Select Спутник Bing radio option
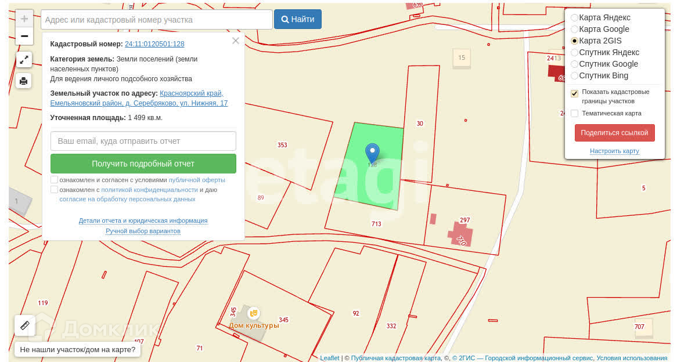This screenshot has height=362, width=677. [x=575, y=76]
